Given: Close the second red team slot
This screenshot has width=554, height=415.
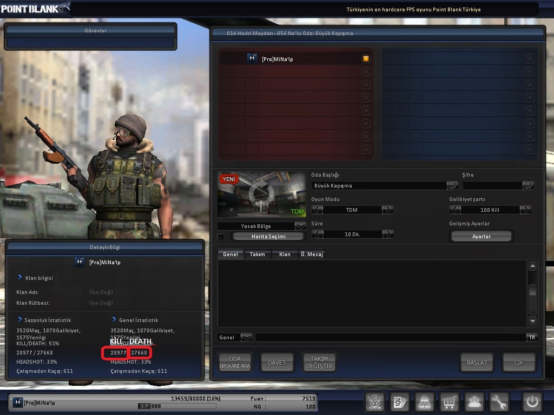Looking at the screenshot, I should click(366, 72).
